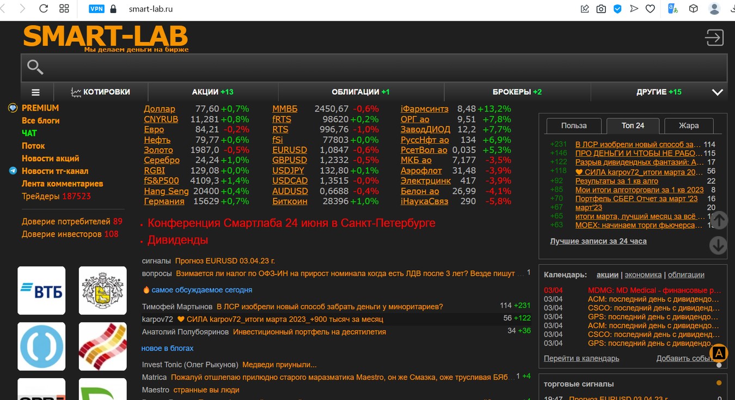Open the Аэрофлот stock link
This screenshot has height=400, width=735.
click(421, 171)
